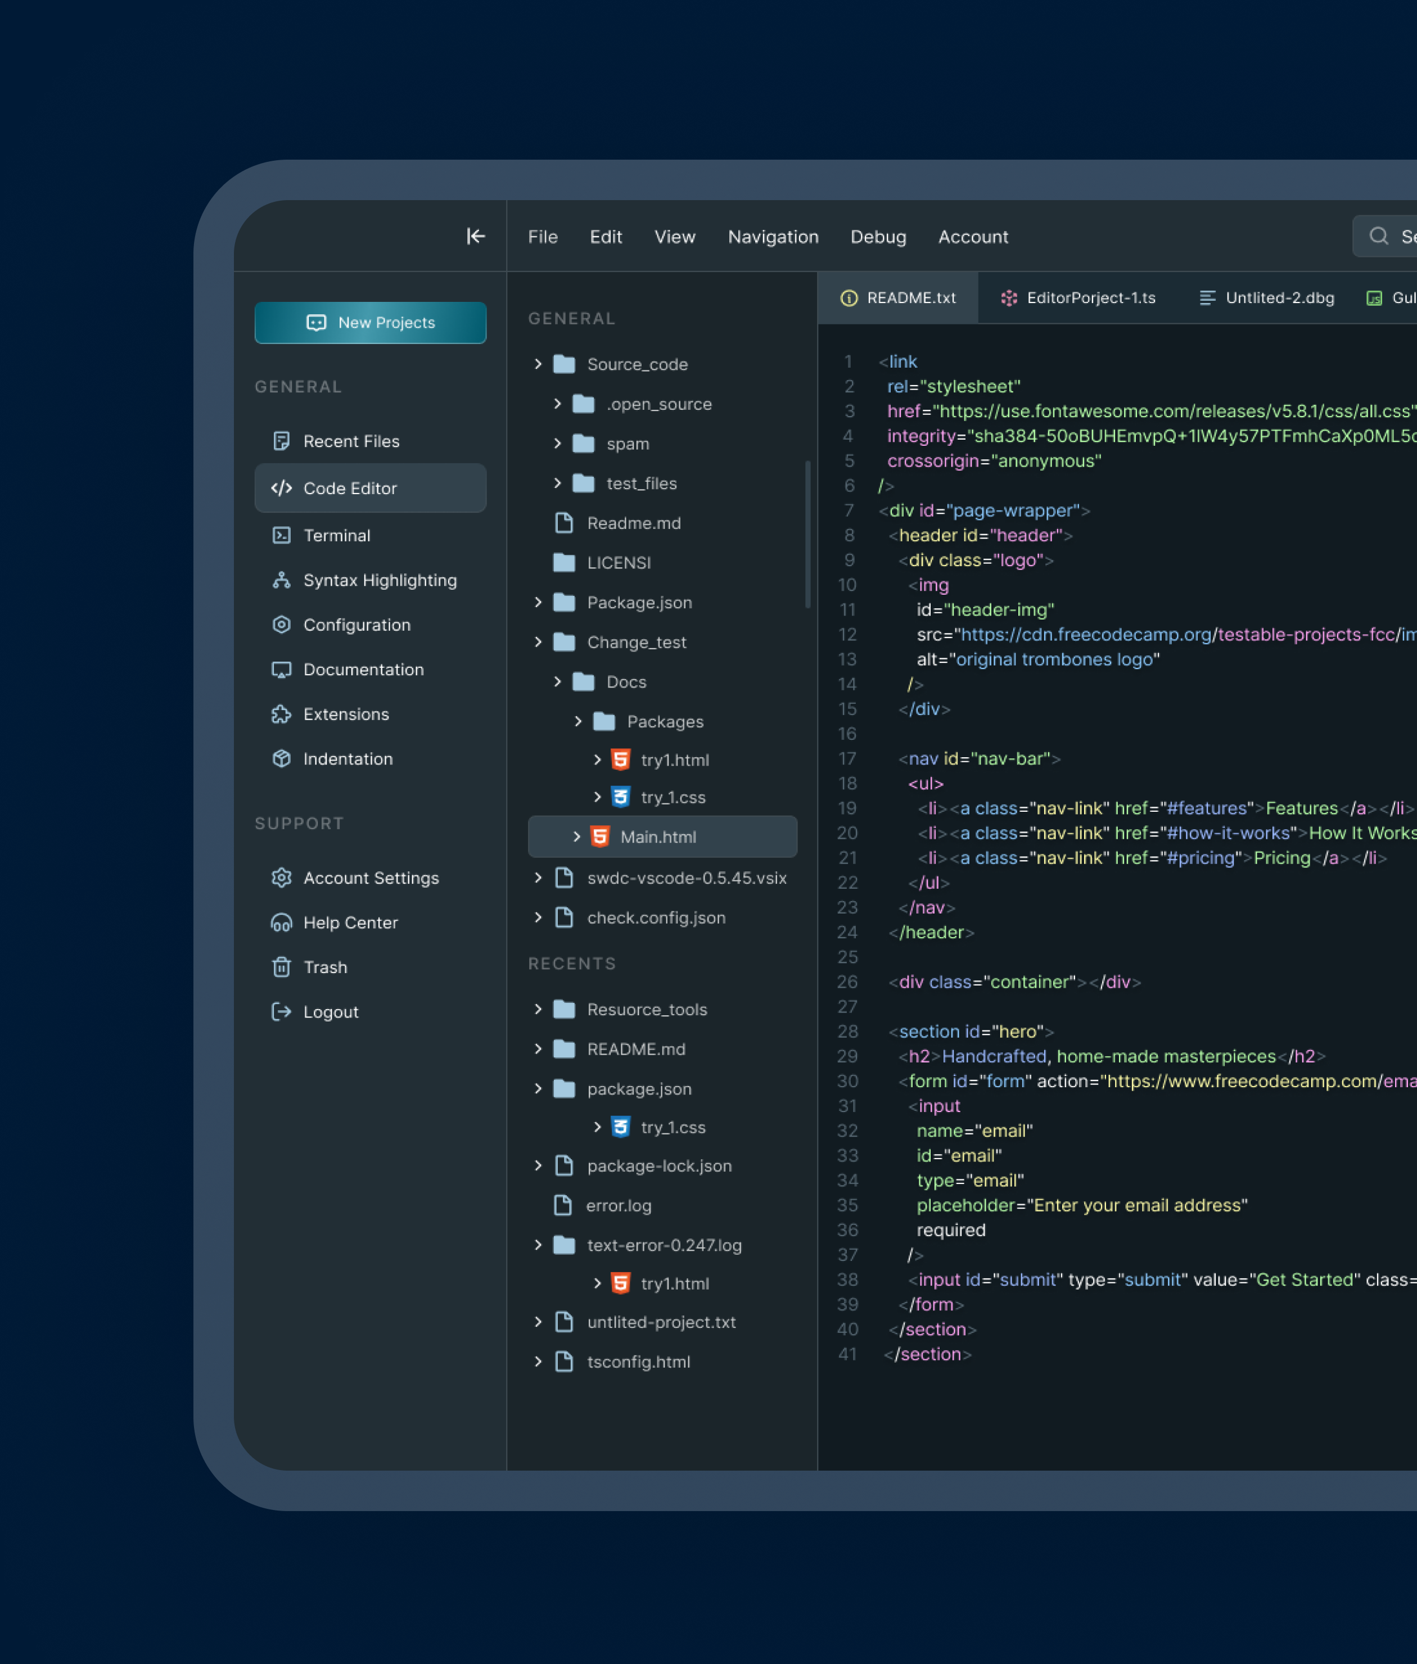The width and height of the screenshot is (1417, 1664).
Task: Expand the Main.html tree item
Action: click(576, 837)
